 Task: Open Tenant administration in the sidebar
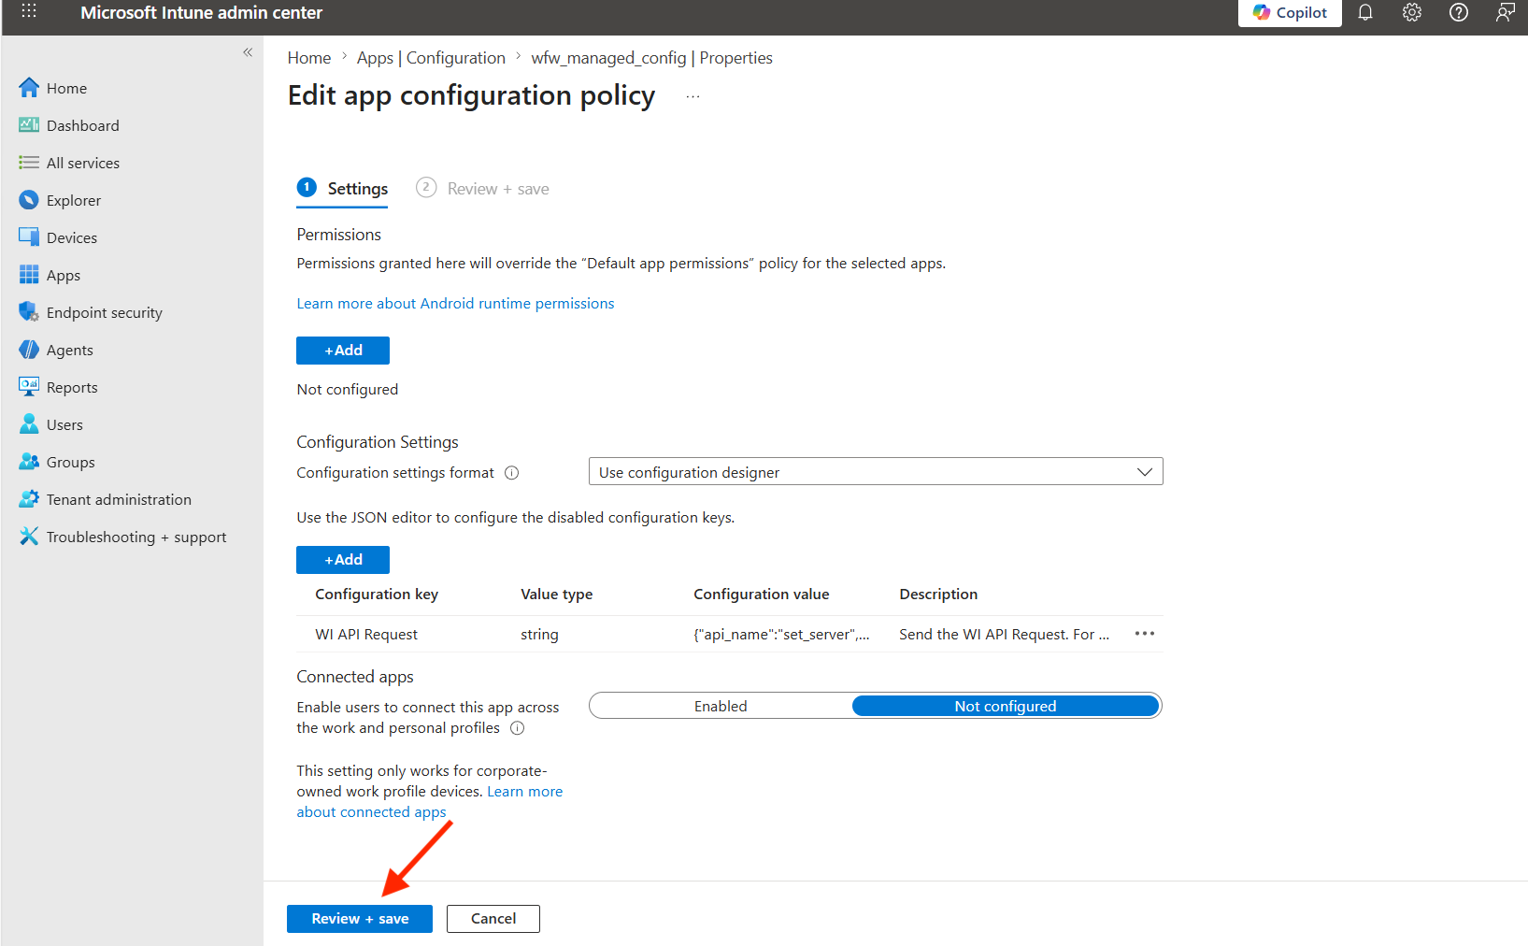point(119,499)
